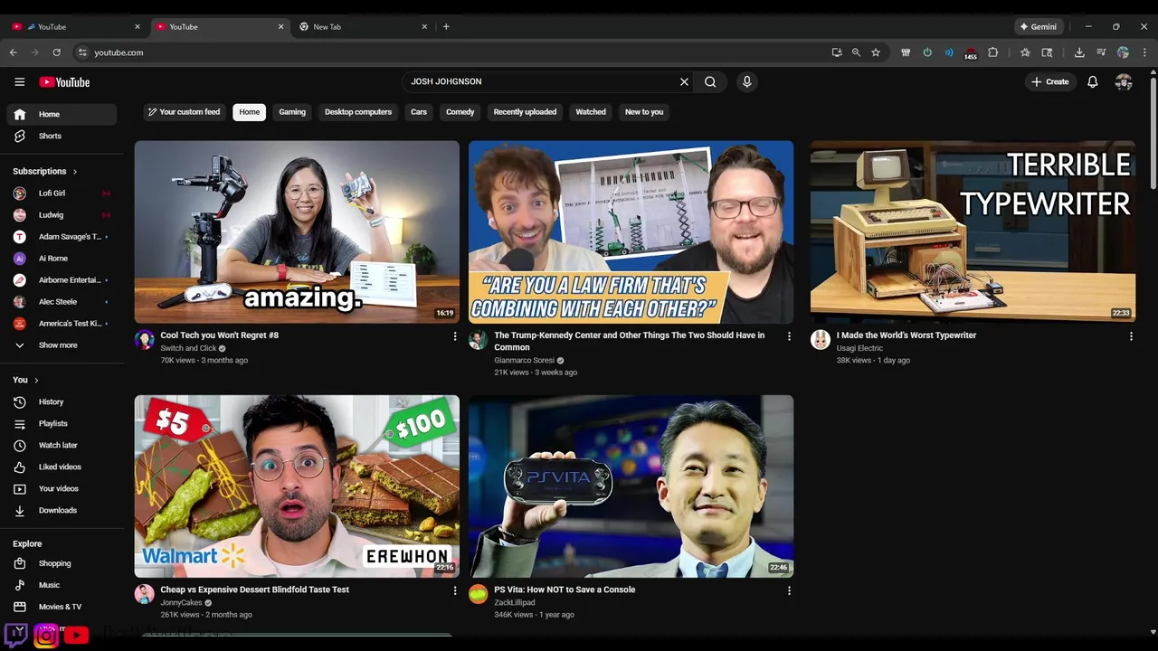Click the magnifier search button
Viewport: 1158px width, 651px height.
click(x=710, y=81)
